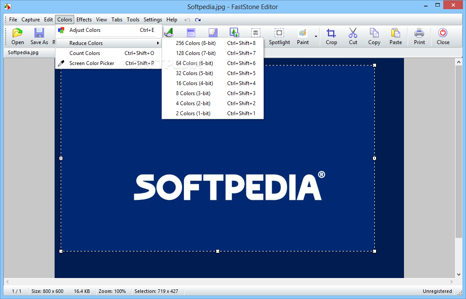The image size is (466, 299).
Task: Open the Settings menu
Action: (x=153, y=20)
